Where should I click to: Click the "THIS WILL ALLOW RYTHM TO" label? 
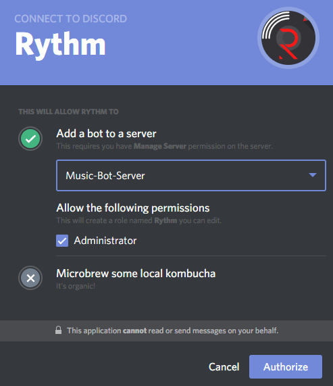68,112
